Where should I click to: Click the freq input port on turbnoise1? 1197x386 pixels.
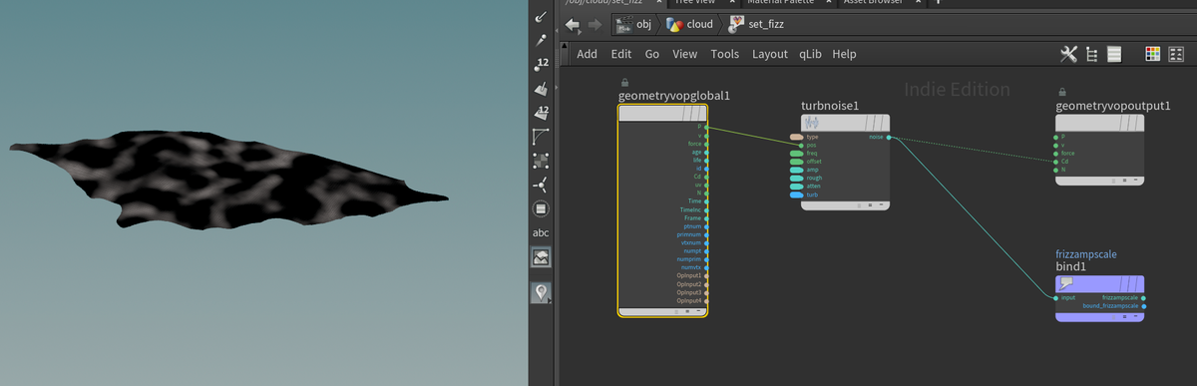click(797, 154)
